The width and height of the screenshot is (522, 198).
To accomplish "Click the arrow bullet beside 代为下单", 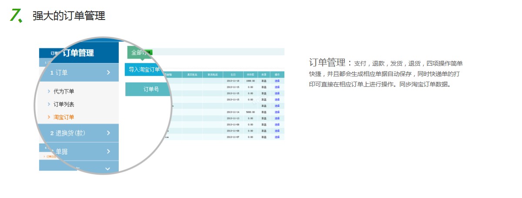I will 49,91.
